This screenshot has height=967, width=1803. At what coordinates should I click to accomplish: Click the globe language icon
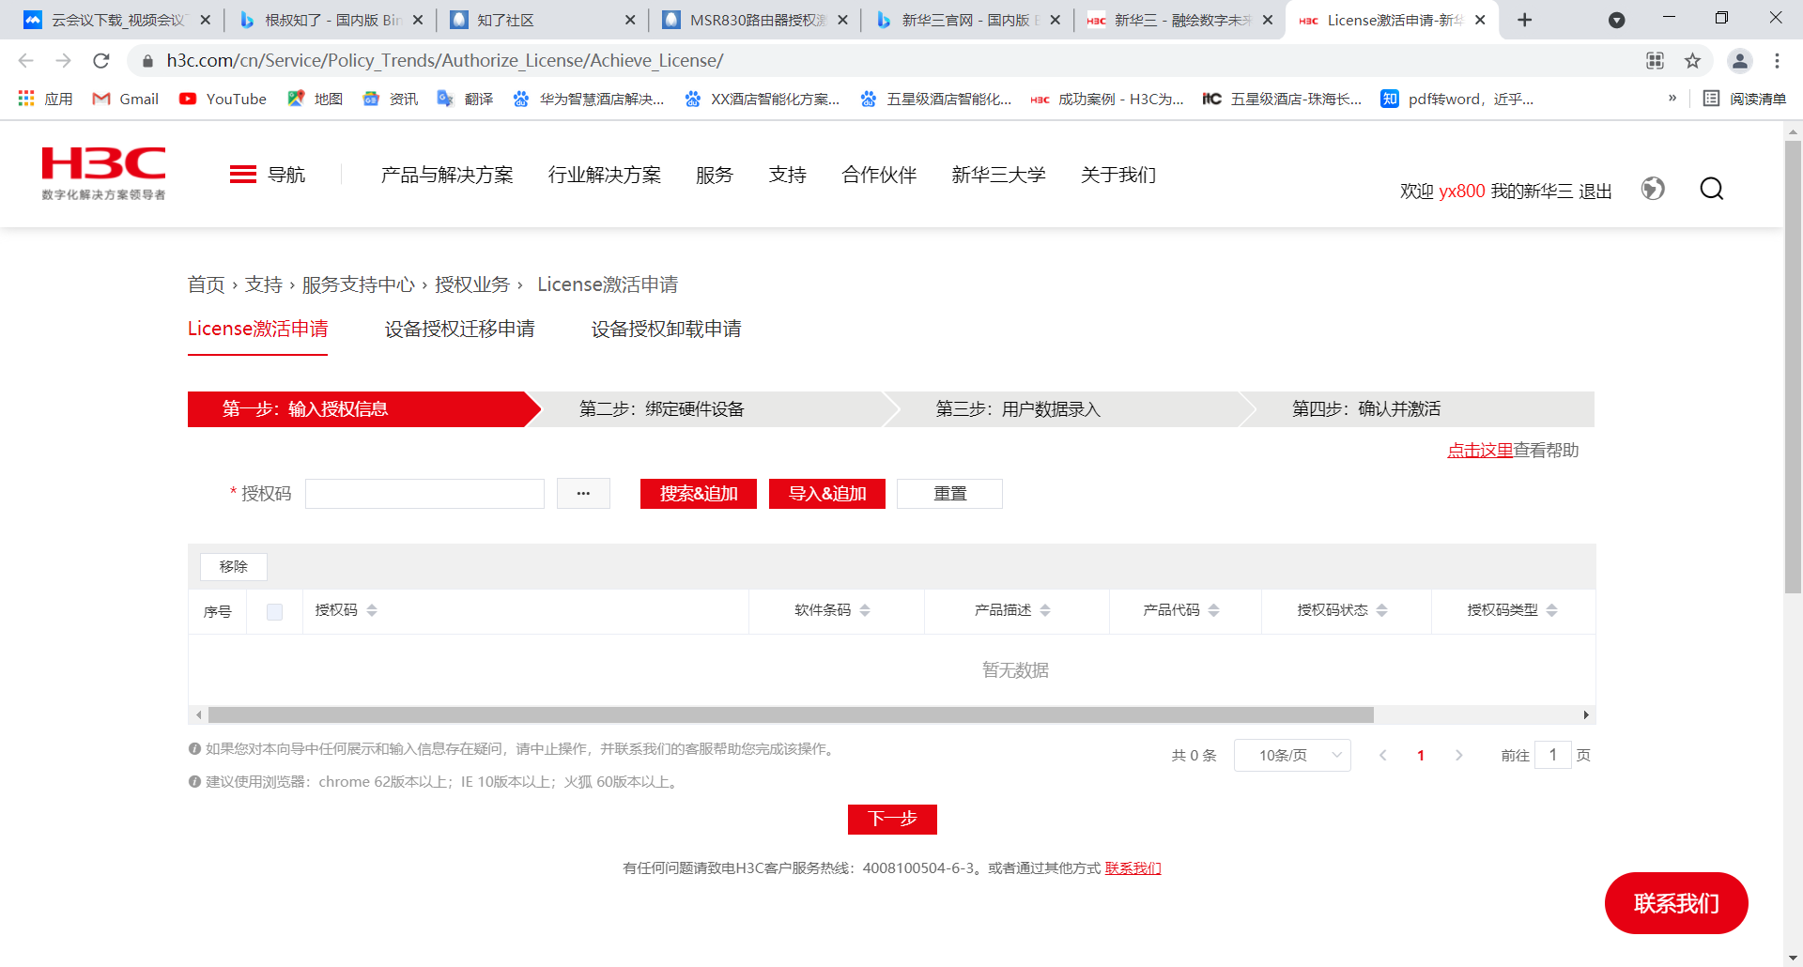1653,189
